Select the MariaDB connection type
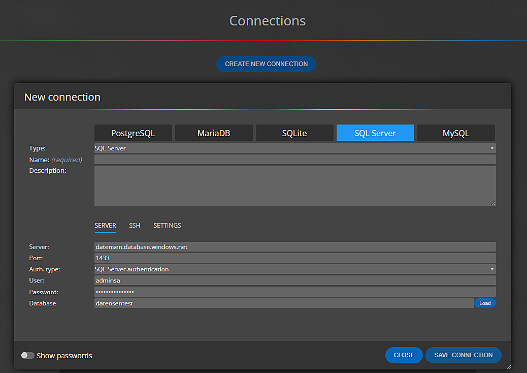The width and height of the screenshot is (527, 373). (x=213, y=133)
